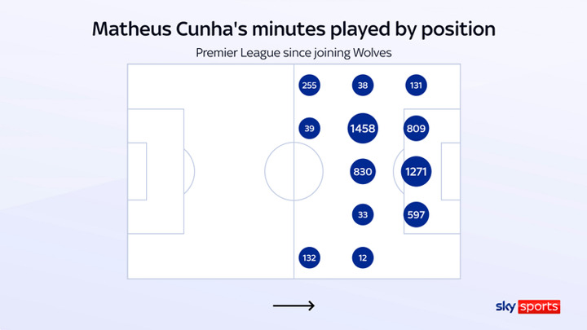Viewport: 587px width, 330px height.
Task: Click the left six-yard goal box
Action: coord(137,171)
